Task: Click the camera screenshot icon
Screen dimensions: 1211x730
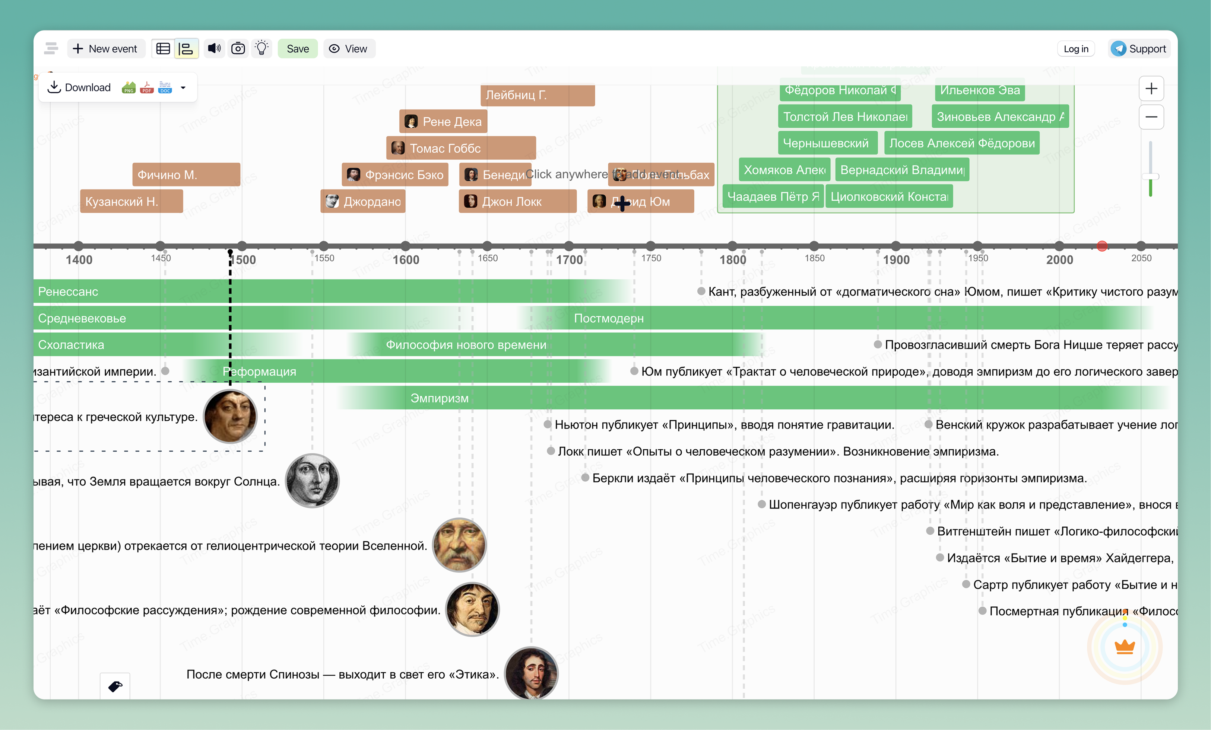Action: point(238,48)
